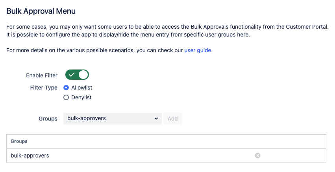Disable the Enable Filter toggle
Screen dimensions: 335x172
[x=77, y=75]
